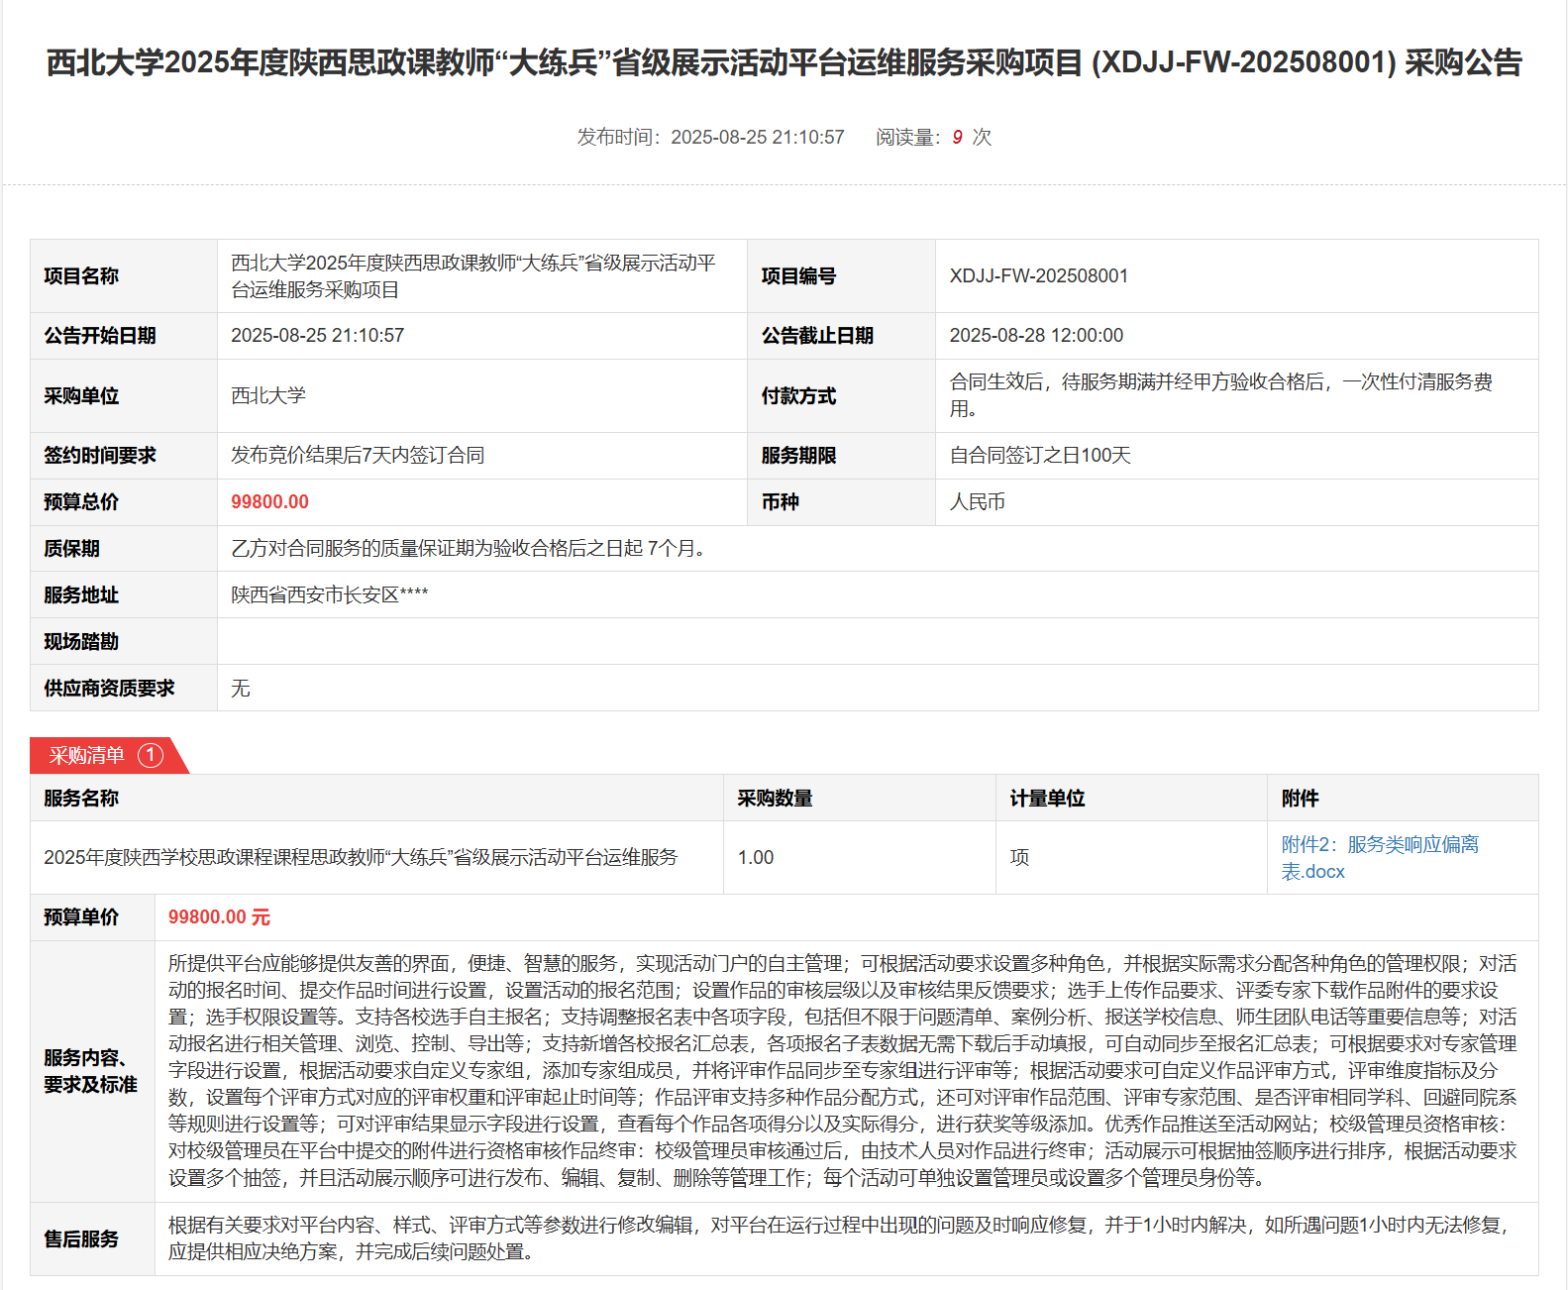Click the 附件 column header
Viewport: 1568px width, 1290px height.
(x=1300, y=799)
